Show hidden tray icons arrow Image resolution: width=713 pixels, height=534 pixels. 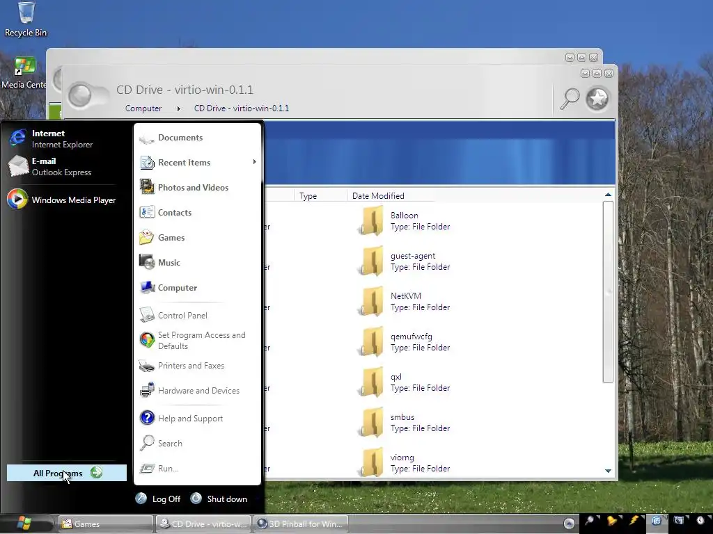coord(569,524)
